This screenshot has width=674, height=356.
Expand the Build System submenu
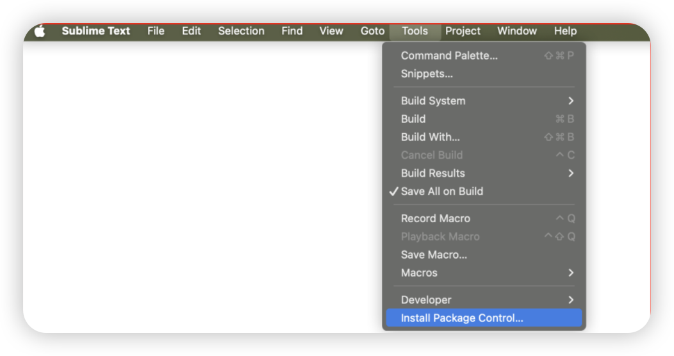pos(484,101)
